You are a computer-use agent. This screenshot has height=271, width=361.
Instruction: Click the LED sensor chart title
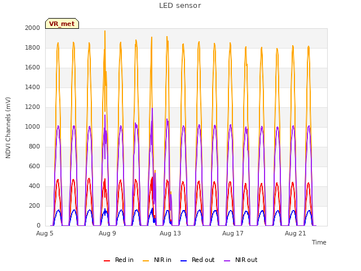pos(180,6)
